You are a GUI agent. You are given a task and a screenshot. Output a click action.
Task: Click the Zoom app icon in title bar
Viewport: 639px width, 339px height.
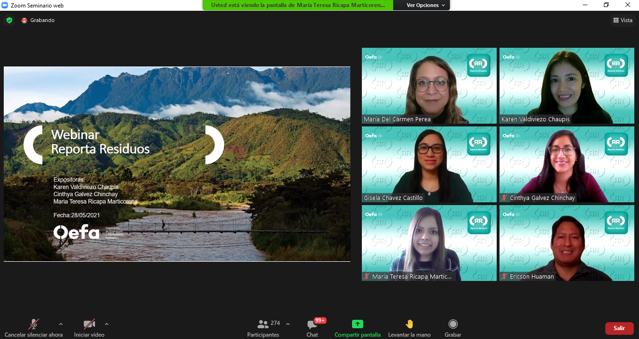point(5,5)
